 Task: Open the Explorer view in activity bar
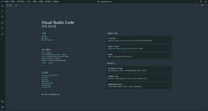coord(3,6)
